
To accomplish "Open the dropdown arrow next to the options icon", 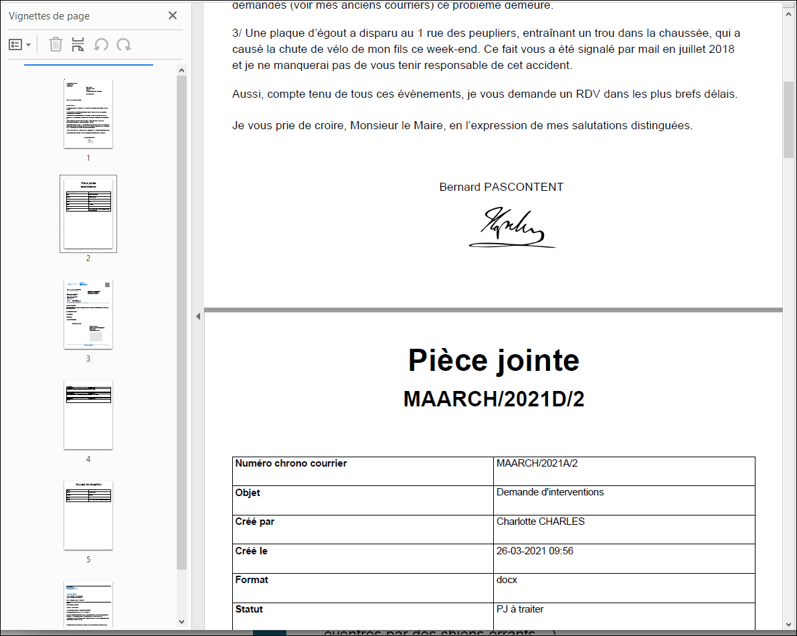I will pyautogui.click(x=27, y=44).
